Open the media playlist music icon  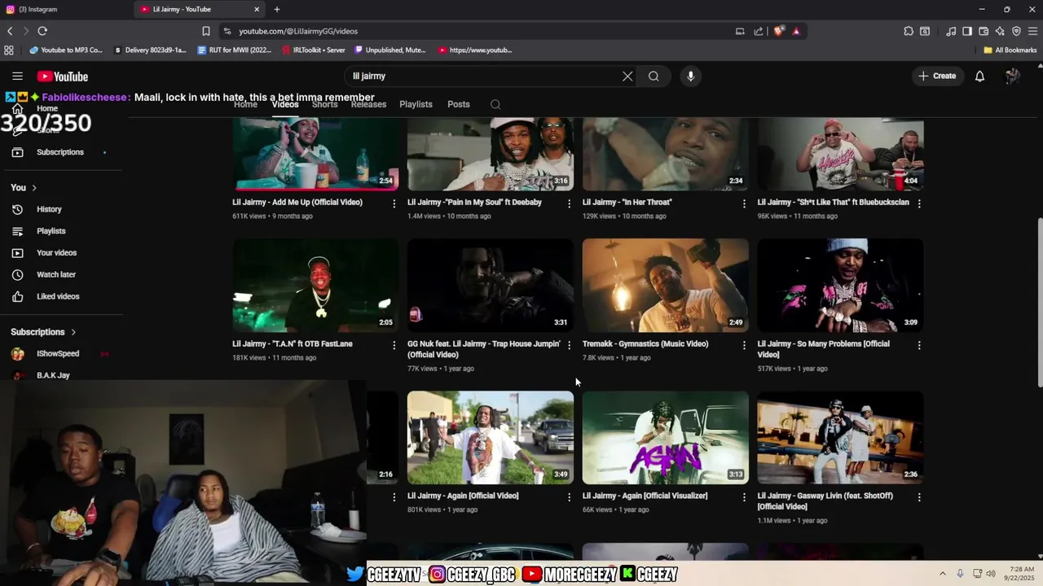pos(951,31)
